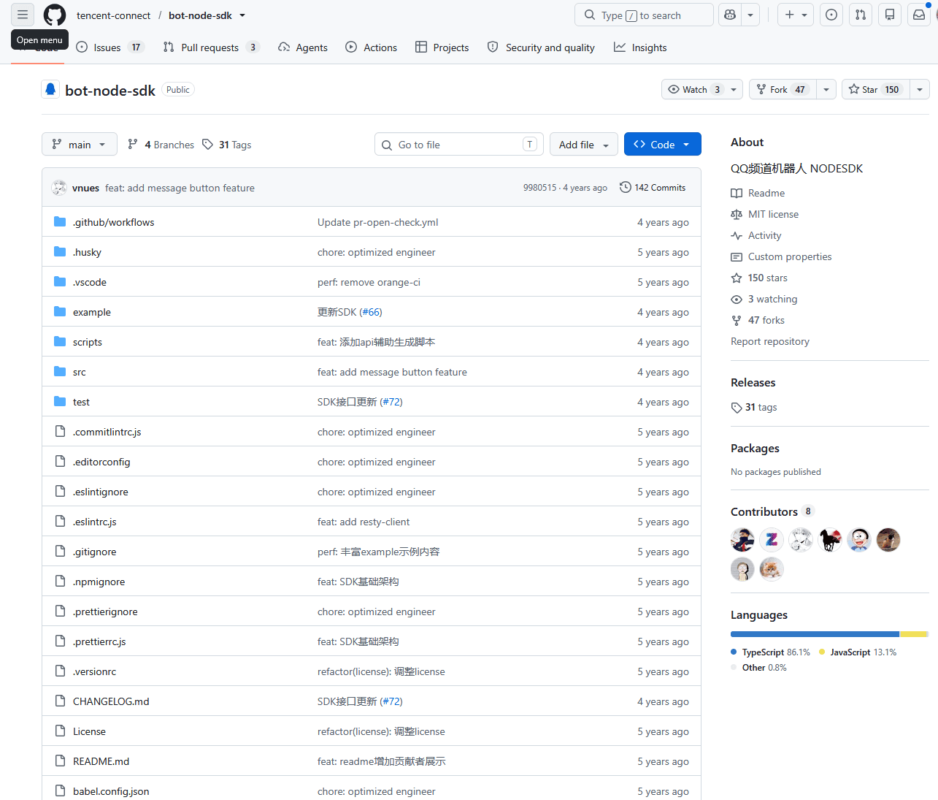Switch to the Pull requests tab

point(211,47)
